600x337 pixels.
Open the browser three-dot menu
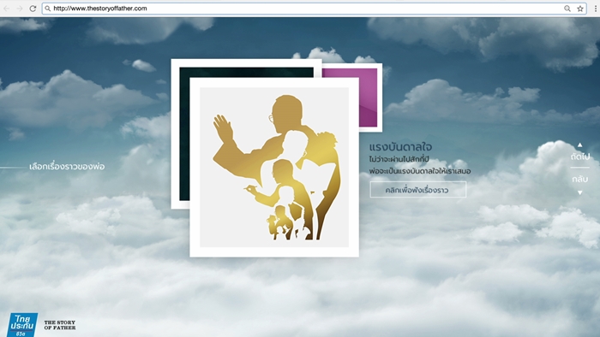(x=596, y=9)
